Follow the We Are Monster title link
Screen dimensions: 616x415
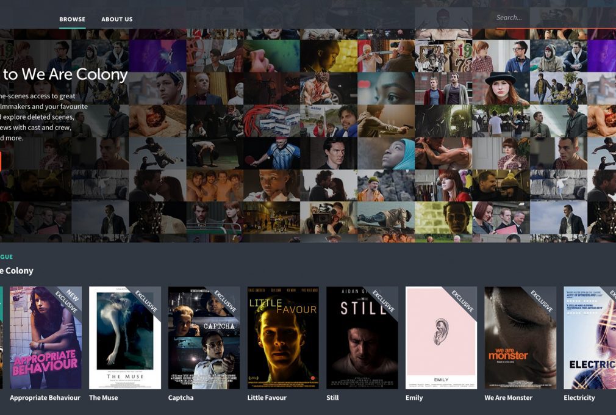click(x=509, y=398)
